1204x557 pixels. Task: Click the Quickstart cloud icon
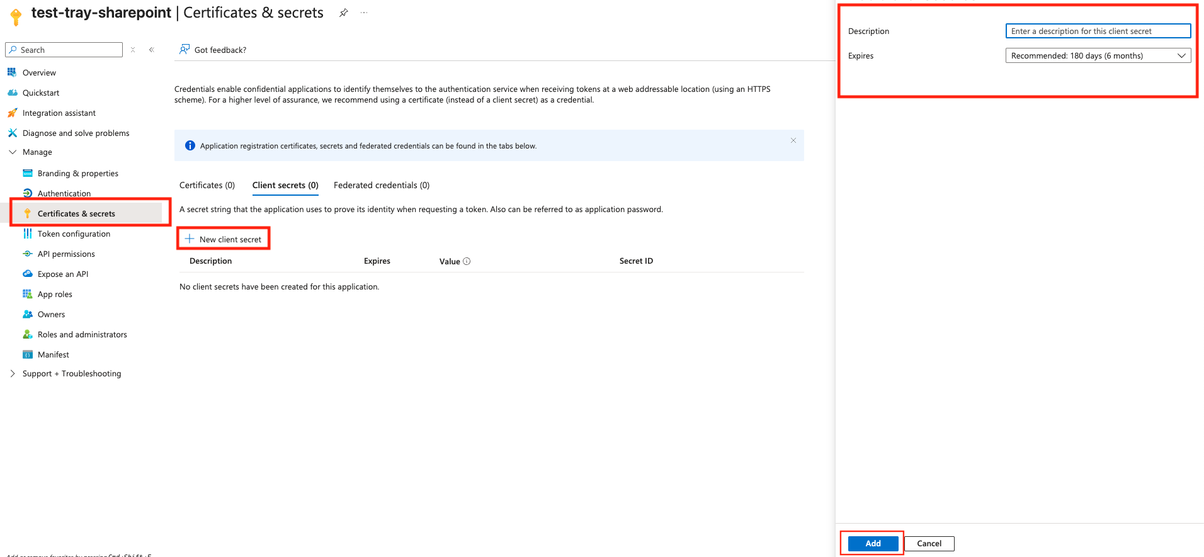pyautogui.click(x=12, y=93)
